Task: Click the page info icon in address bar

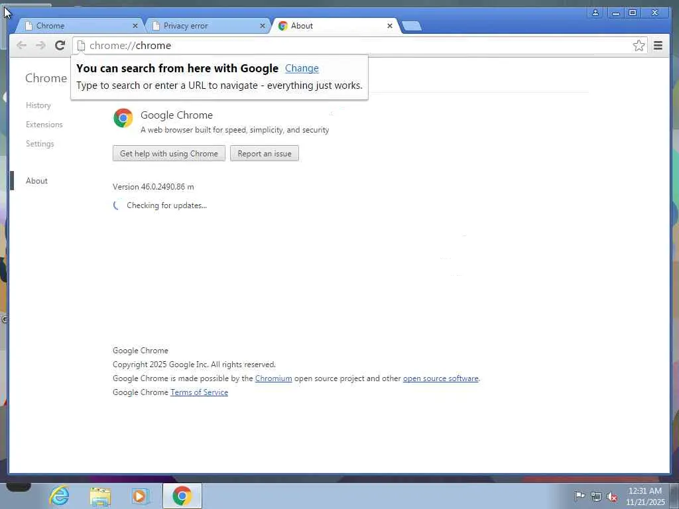Action: pyautogui.click(x=81, y=46)
